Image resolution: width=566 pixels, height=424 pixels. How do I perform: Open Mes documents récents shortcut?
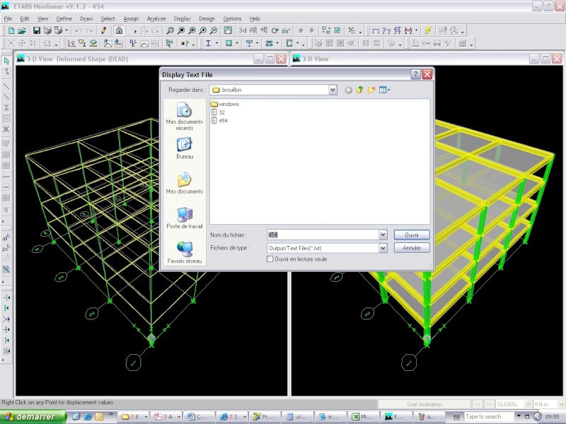(185, 116)
